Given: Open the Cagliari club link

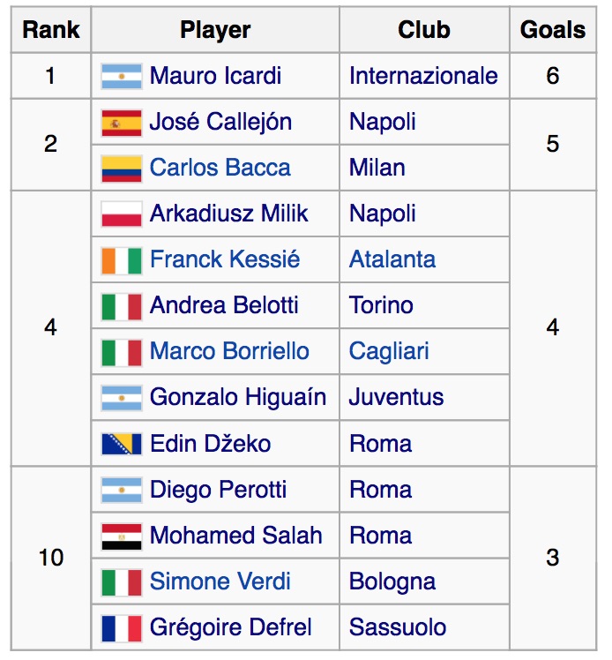Looking at the screenshot, I should (389, 352).
